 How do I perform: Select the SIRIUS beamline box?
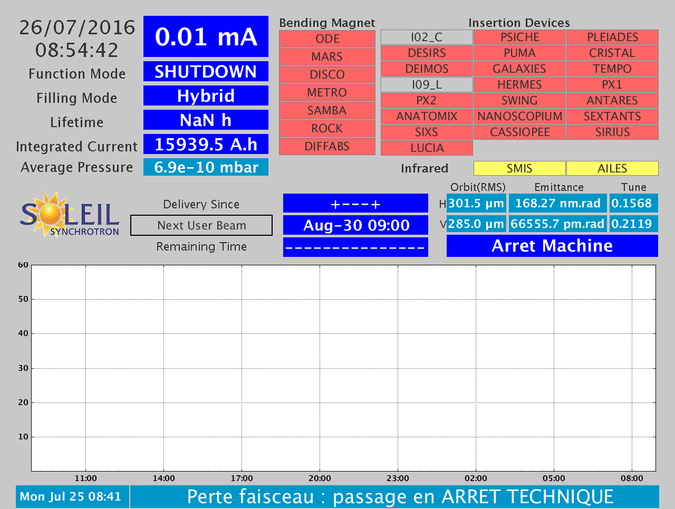tap(612, 132)
